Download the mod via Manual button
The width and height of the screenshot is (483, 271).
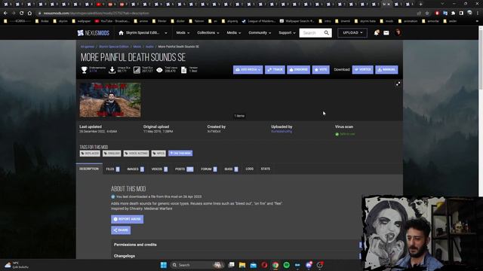tap(386, 70)
